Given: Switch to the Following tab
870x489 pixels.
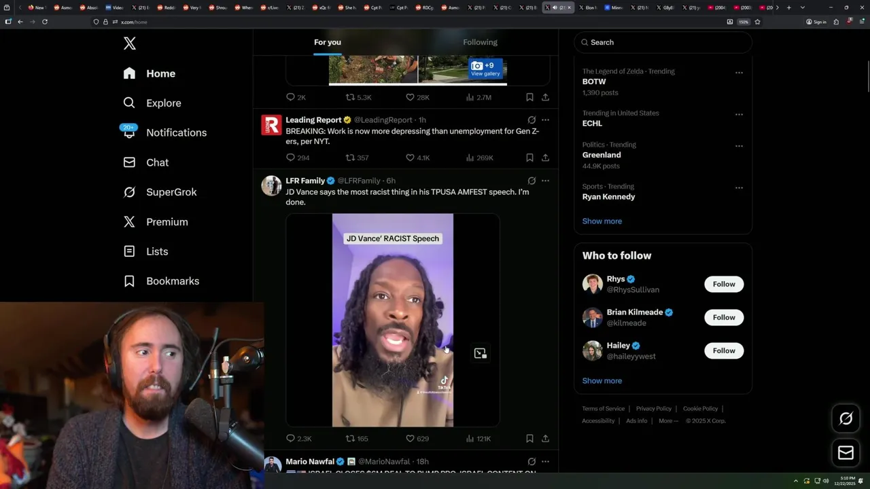Looking at the screenshot, I should pyautogui.click(x=481, y=42).
